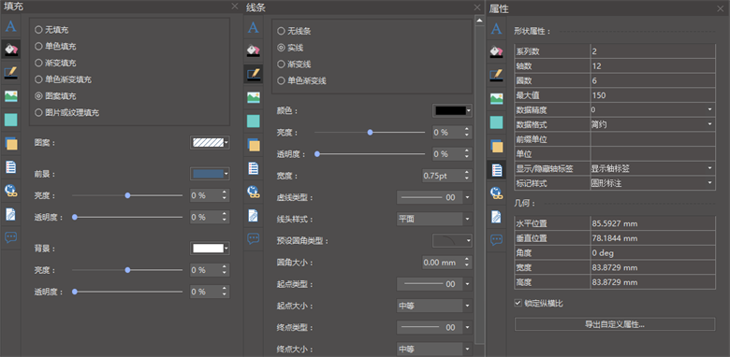Open paint bucket icon in 属性 sidebar
This screenshot has height=357, width=730.
(x=497, y=51)
